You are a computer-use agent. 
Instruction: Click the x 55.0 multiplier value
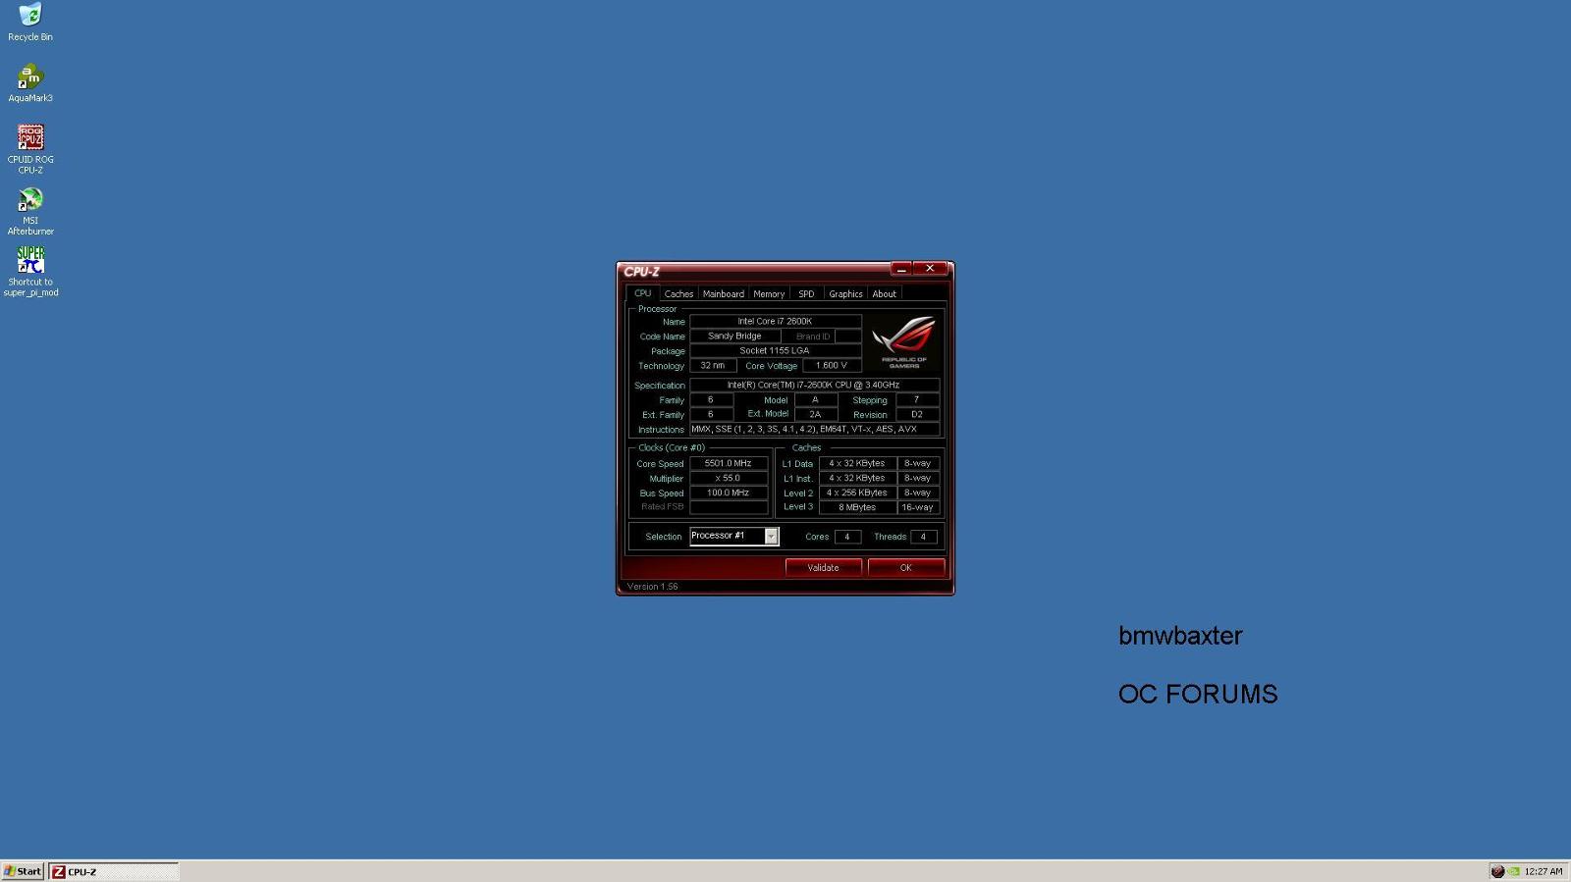click(x=729, y=478)
